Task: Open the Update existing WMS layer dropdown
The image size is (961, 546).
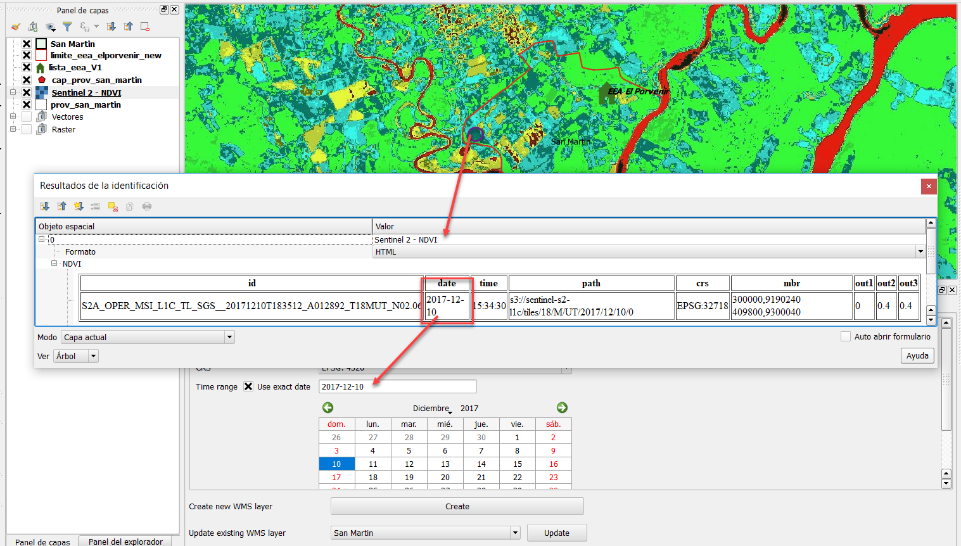Action: [514, 533]
